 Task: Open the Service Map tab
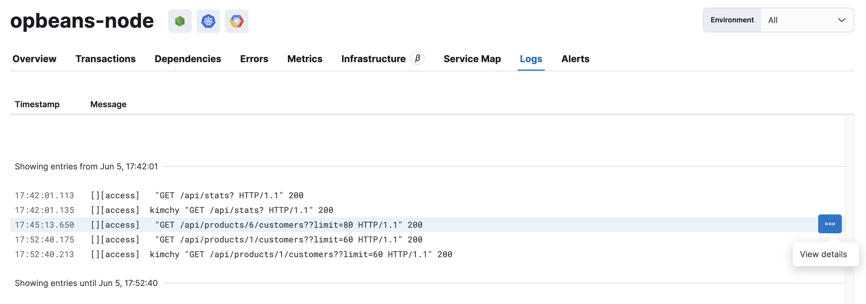click(x=472, y=59)
